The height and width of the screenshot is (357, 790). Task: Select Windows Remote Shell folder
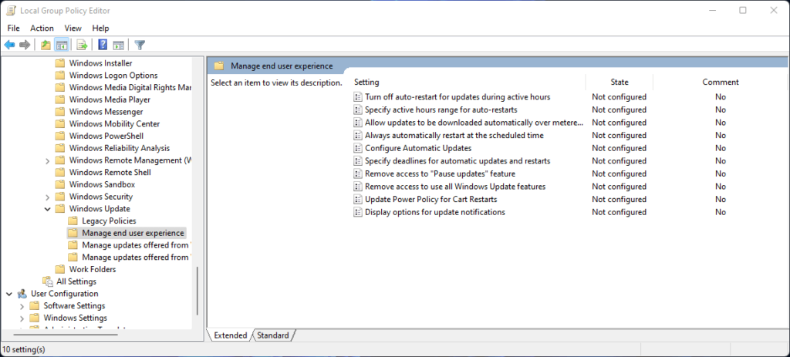click(x=110, y=172)
